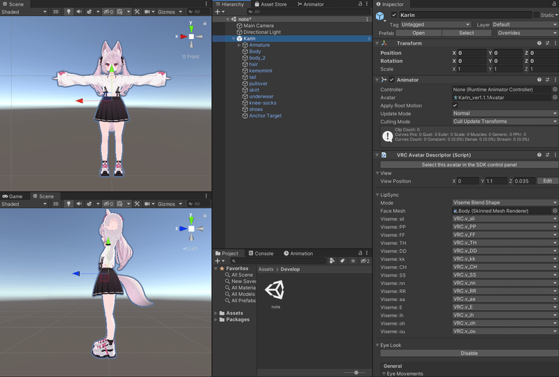Image resolution: width=559 pixels, height=377 pixels.
Task: Open the note* scene options menu
Action: coord(368,20)
